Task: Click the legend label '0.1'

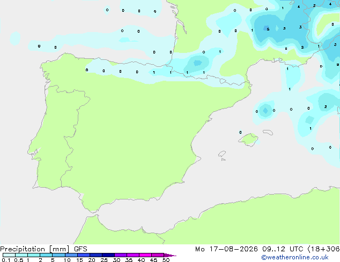Action: pos(6,260)
